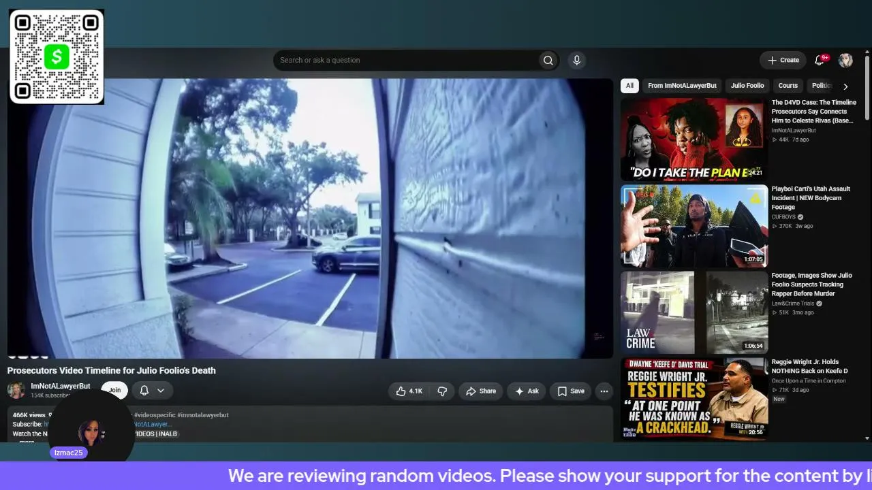Click 'Prosecutors Video Timeline for Julio Foolio's Death' title
Screen dimensions: 872x490
112,371
